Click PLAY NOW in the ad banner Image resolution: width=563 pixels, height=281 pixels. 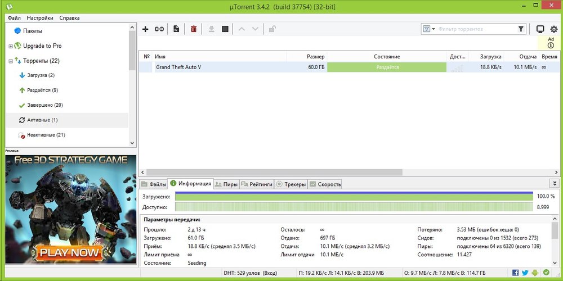click(69, 252)
